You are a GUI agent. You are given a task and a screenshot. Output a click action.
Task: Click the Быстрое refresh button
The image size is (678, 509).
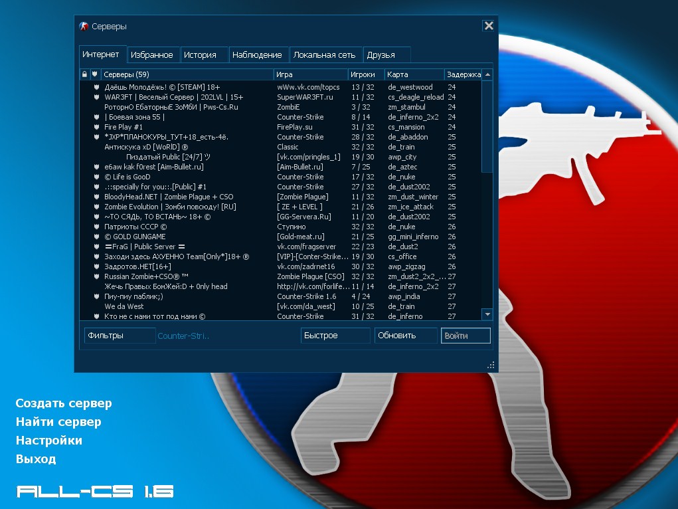[335, 336]
